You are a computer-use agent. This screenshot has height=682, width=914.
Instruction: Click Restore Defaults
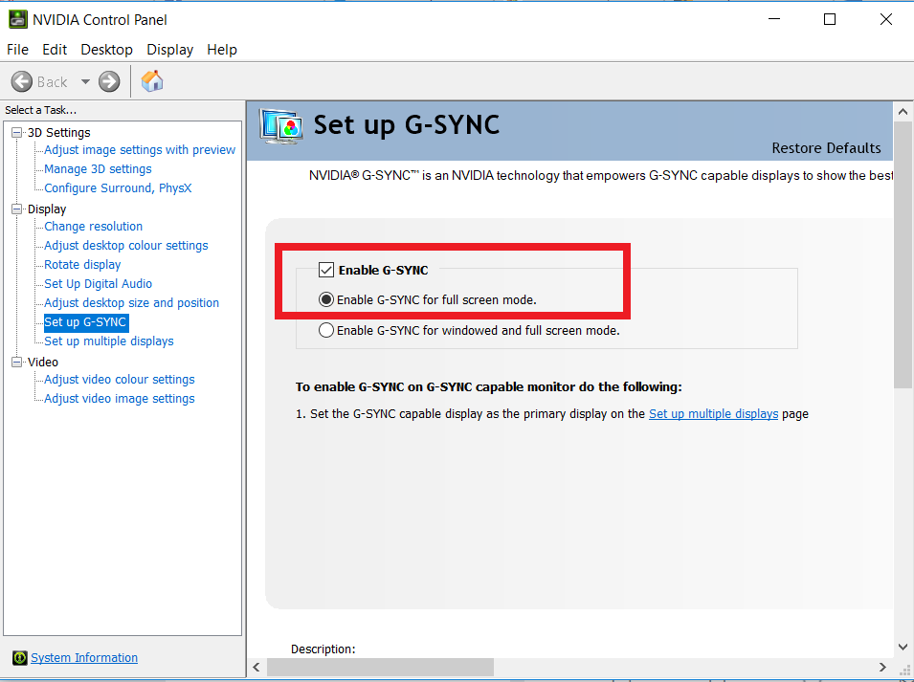(x=827, y=148)
